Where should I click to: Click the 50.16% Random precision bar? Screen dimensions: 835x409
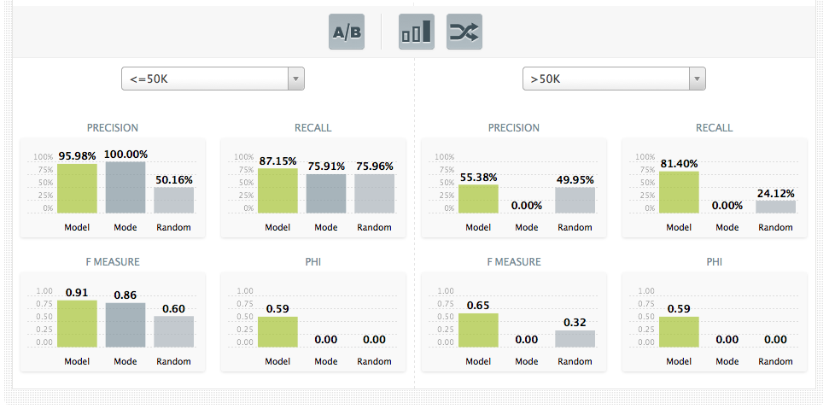pos(174,201)
